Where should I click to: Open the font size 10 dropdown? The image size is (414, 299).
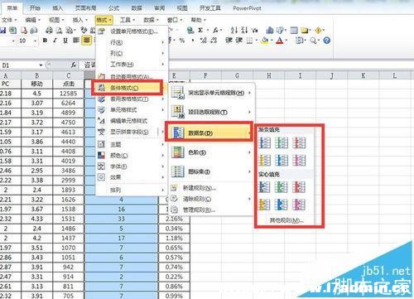pyautogui.click(x=35, y=41)
